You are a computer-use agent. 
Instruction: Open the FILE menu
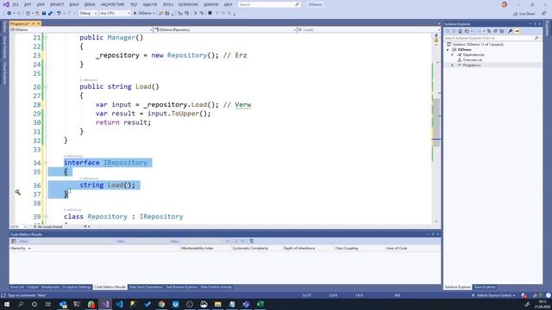[x=16, y=4]
